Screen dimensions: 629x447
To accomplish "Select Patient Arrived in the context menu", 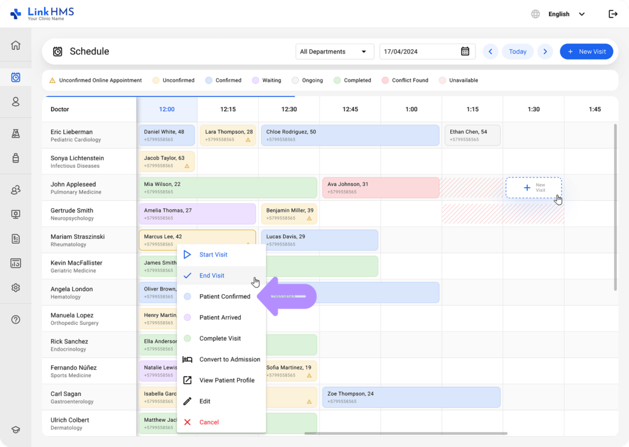I will coord(221,317).
